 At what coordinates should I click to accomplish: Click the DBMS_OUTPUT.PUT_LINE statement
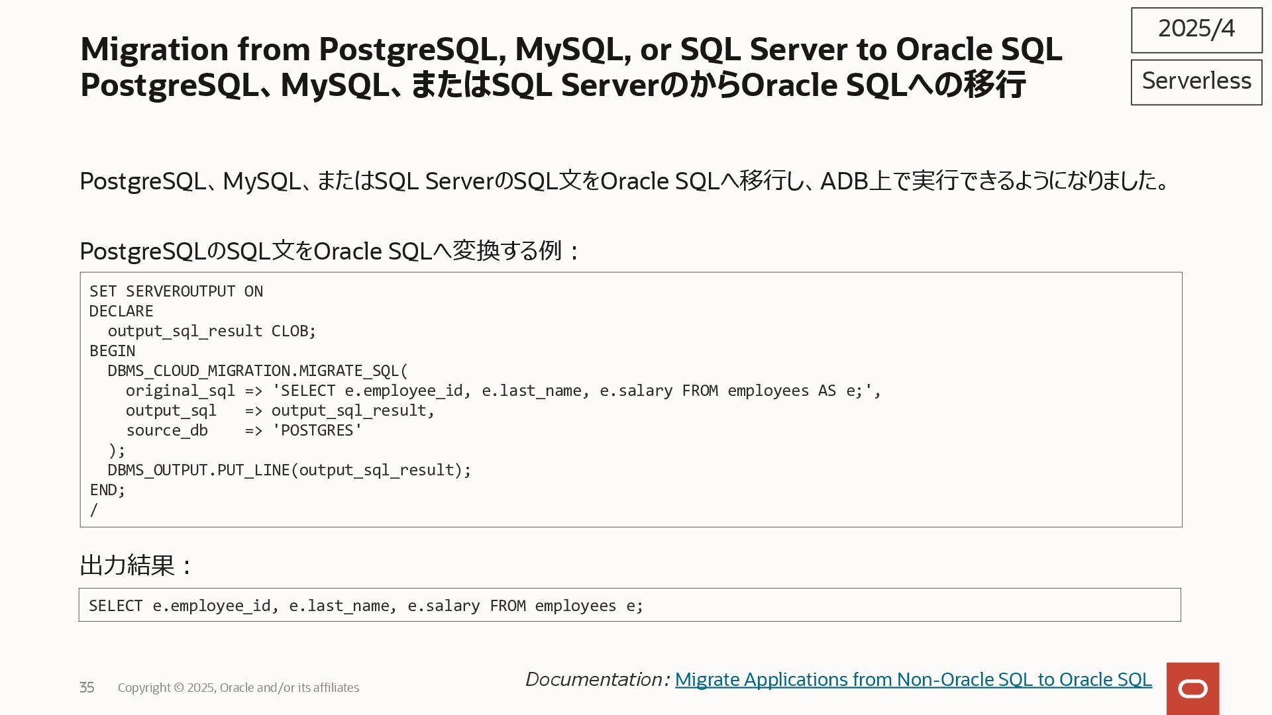pos(289,470)
